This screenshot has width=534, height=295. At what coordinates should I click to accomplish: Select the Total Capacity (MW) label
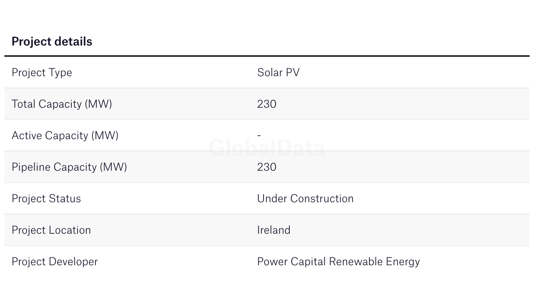click(x=62, y=104)
